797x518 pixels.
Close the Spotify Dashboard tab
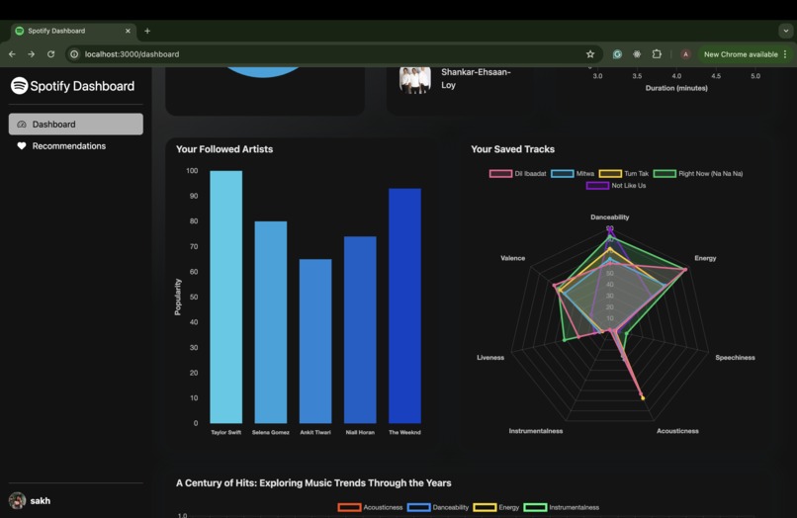128,31
